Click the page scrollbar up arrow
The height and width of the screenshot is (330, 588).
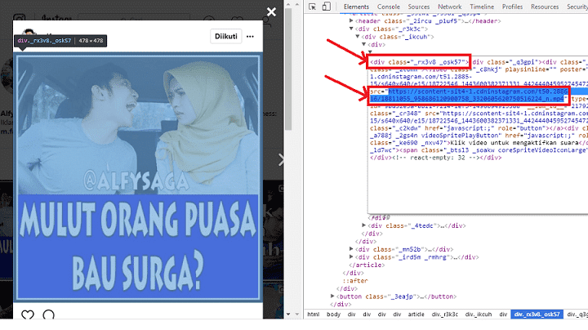(x=288, y=5)
